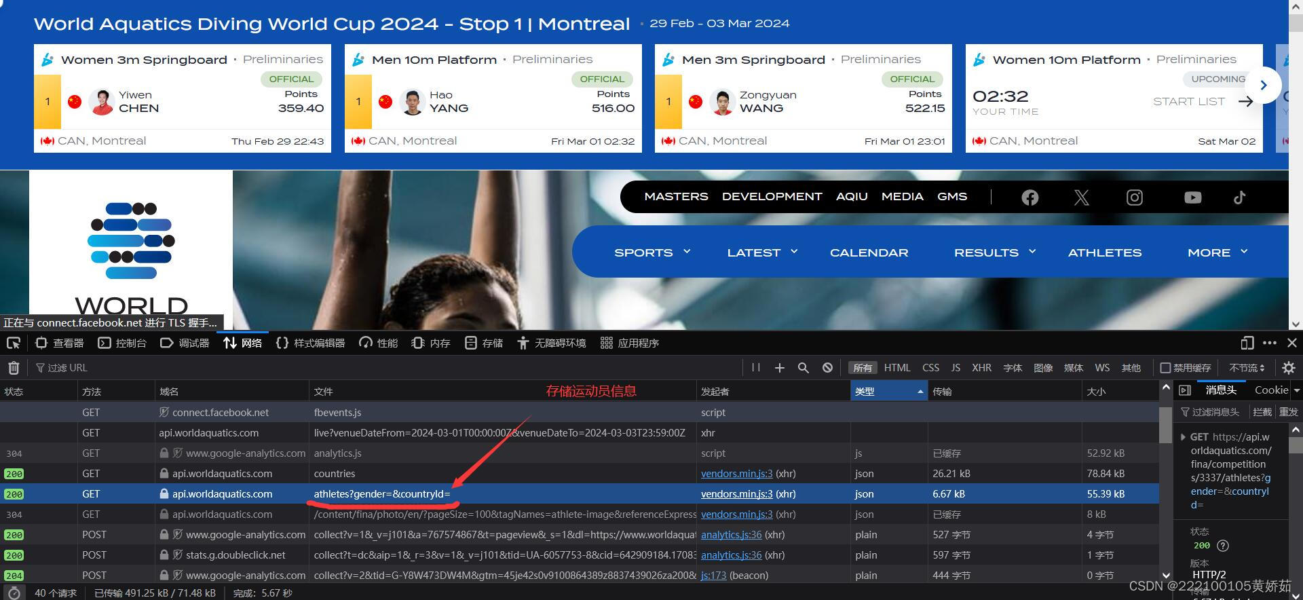Open X (Twitter) social icon
Screen dimensions: 1303x600
point(1082,198)
